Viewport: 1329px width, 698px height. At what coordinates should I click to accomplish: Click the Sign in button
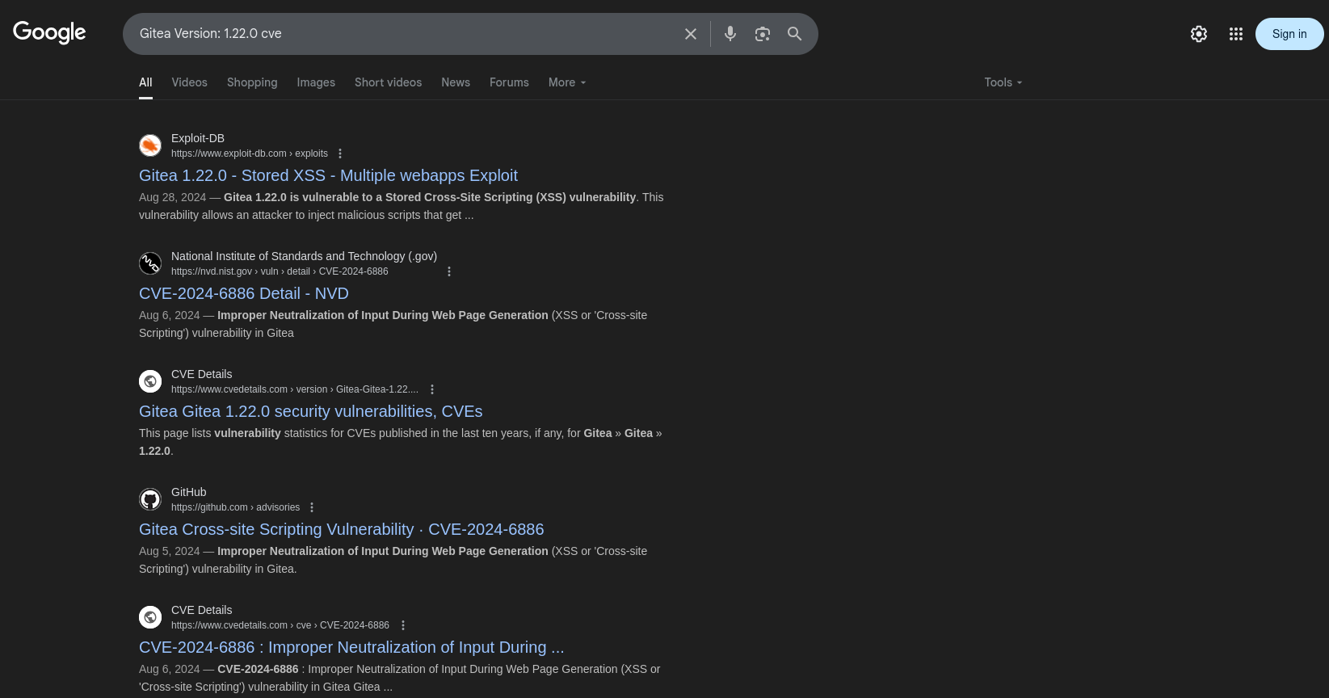coord(1289,34)
